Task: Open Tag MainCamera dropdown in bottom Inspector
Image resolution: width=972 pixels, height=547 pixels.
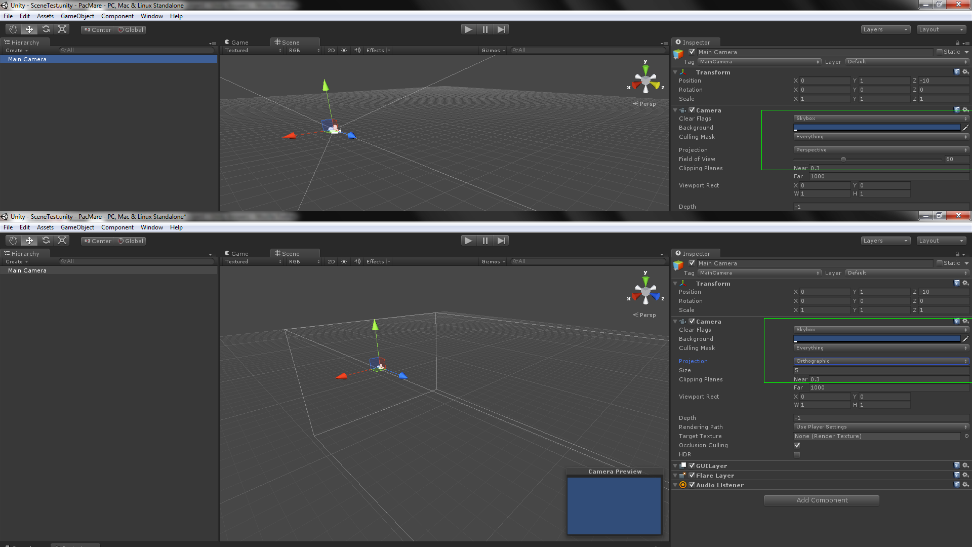Action: pyautogui.click(x=759, y=273)
